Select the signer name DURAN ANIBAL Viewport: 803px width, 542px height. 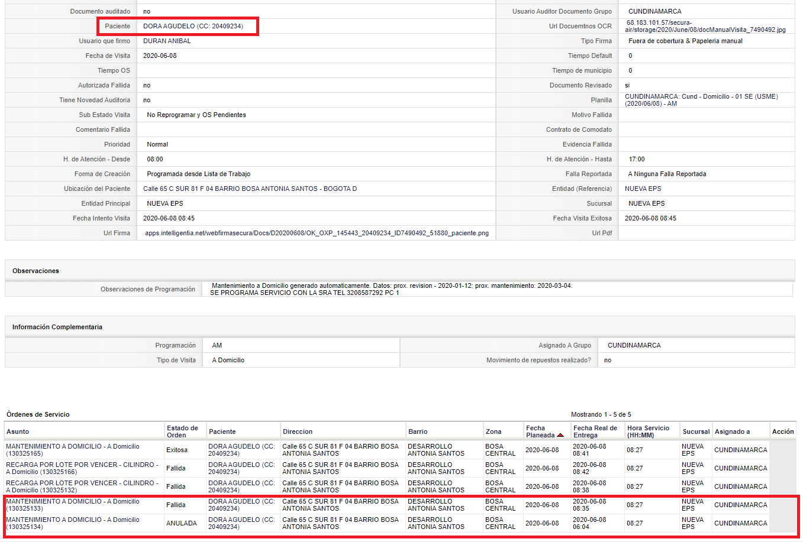[167, 41]
